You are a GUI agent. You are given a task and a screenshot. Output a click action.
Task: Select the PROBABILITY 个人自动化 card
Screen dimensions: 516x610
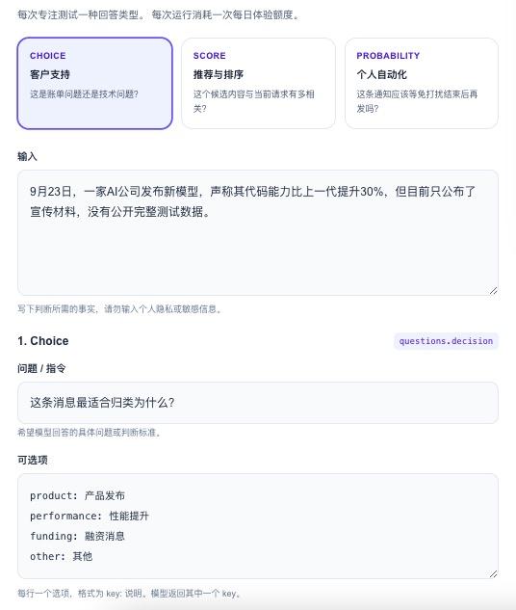click(422, 83)
